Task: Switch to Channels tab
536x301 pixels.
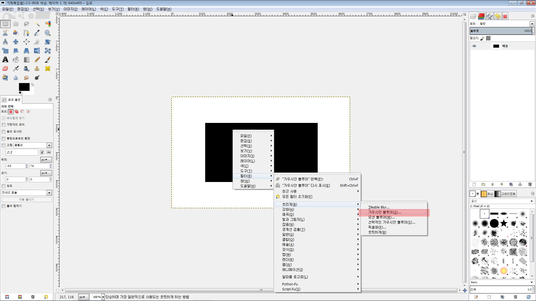Action: click(481, 16)
